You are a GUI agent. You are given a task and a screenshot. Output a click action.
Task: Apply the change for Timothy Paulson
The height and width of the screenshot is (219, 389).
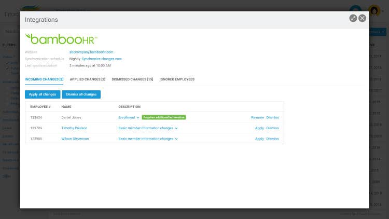coord(259,128)
